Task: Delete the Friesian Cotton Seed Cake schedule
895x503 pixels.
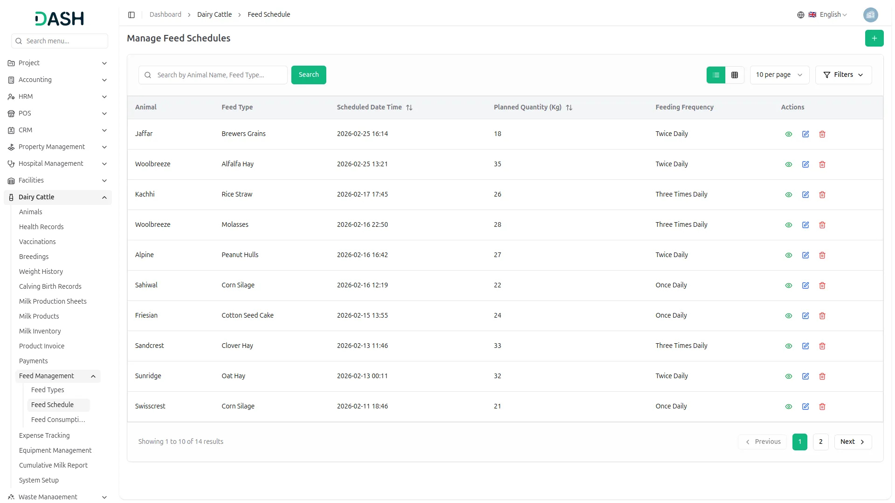Action: (822, 316)
